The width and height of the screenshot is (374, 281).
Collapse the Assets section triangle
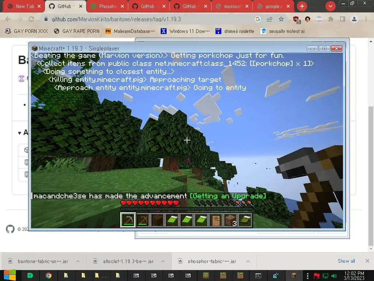(x=20, y=133)
